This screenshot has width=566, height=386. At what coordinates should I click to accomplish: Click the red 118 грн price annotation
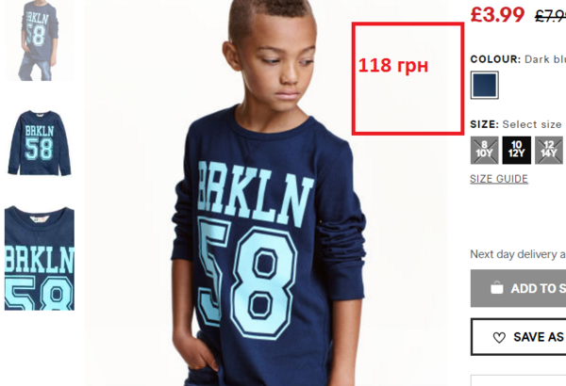[393, 66]
